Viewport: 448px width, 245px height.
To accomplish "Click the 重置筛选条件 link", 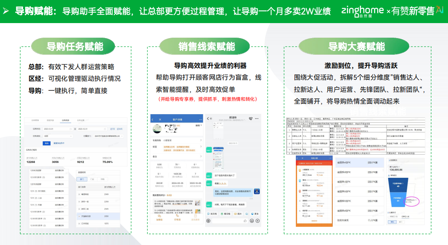I will coord(59,143).
